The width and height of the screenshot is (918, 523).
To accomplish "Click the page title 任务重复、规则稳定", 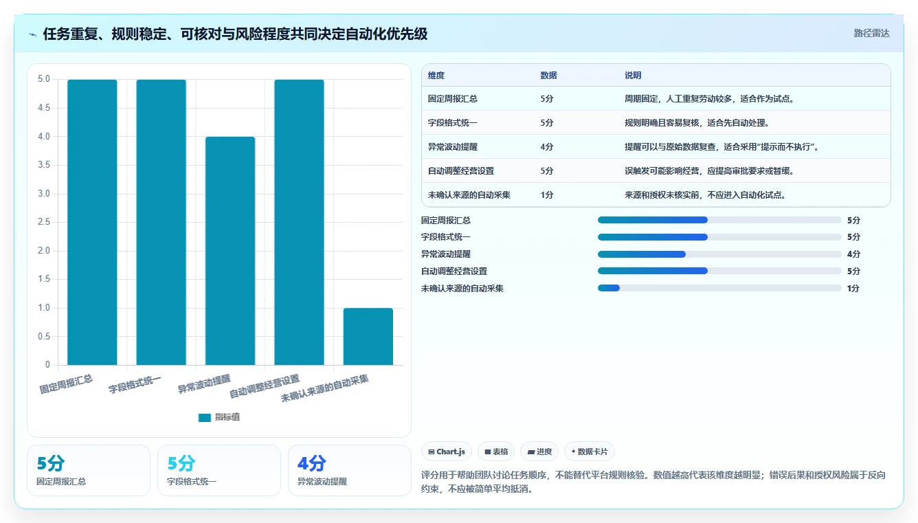I will tap(235, 34).
